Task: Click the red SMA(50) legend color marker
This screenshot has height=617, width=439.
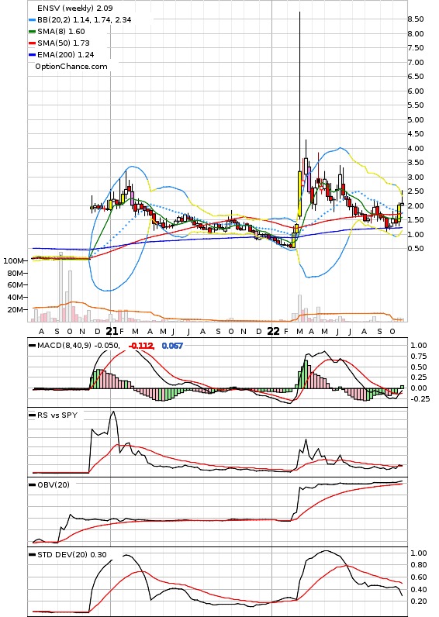Action: (33, 43)
